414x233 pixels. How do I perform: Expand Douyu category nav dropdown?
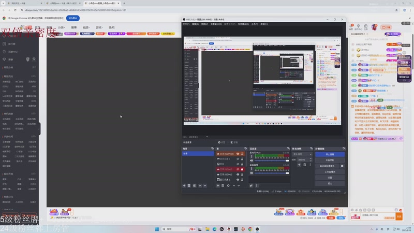61,27
